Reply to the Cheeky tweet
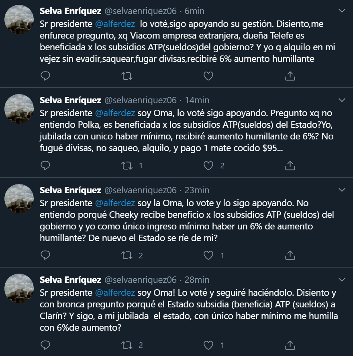The width and height of the screenshot is (353, 356). point(46,255)
